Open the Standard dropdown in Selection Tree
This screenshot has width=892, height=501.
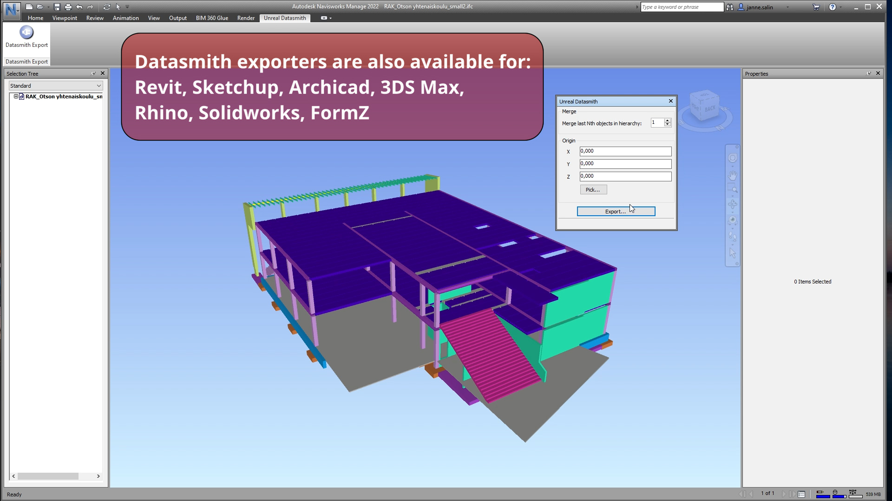[x=56, y=86]
